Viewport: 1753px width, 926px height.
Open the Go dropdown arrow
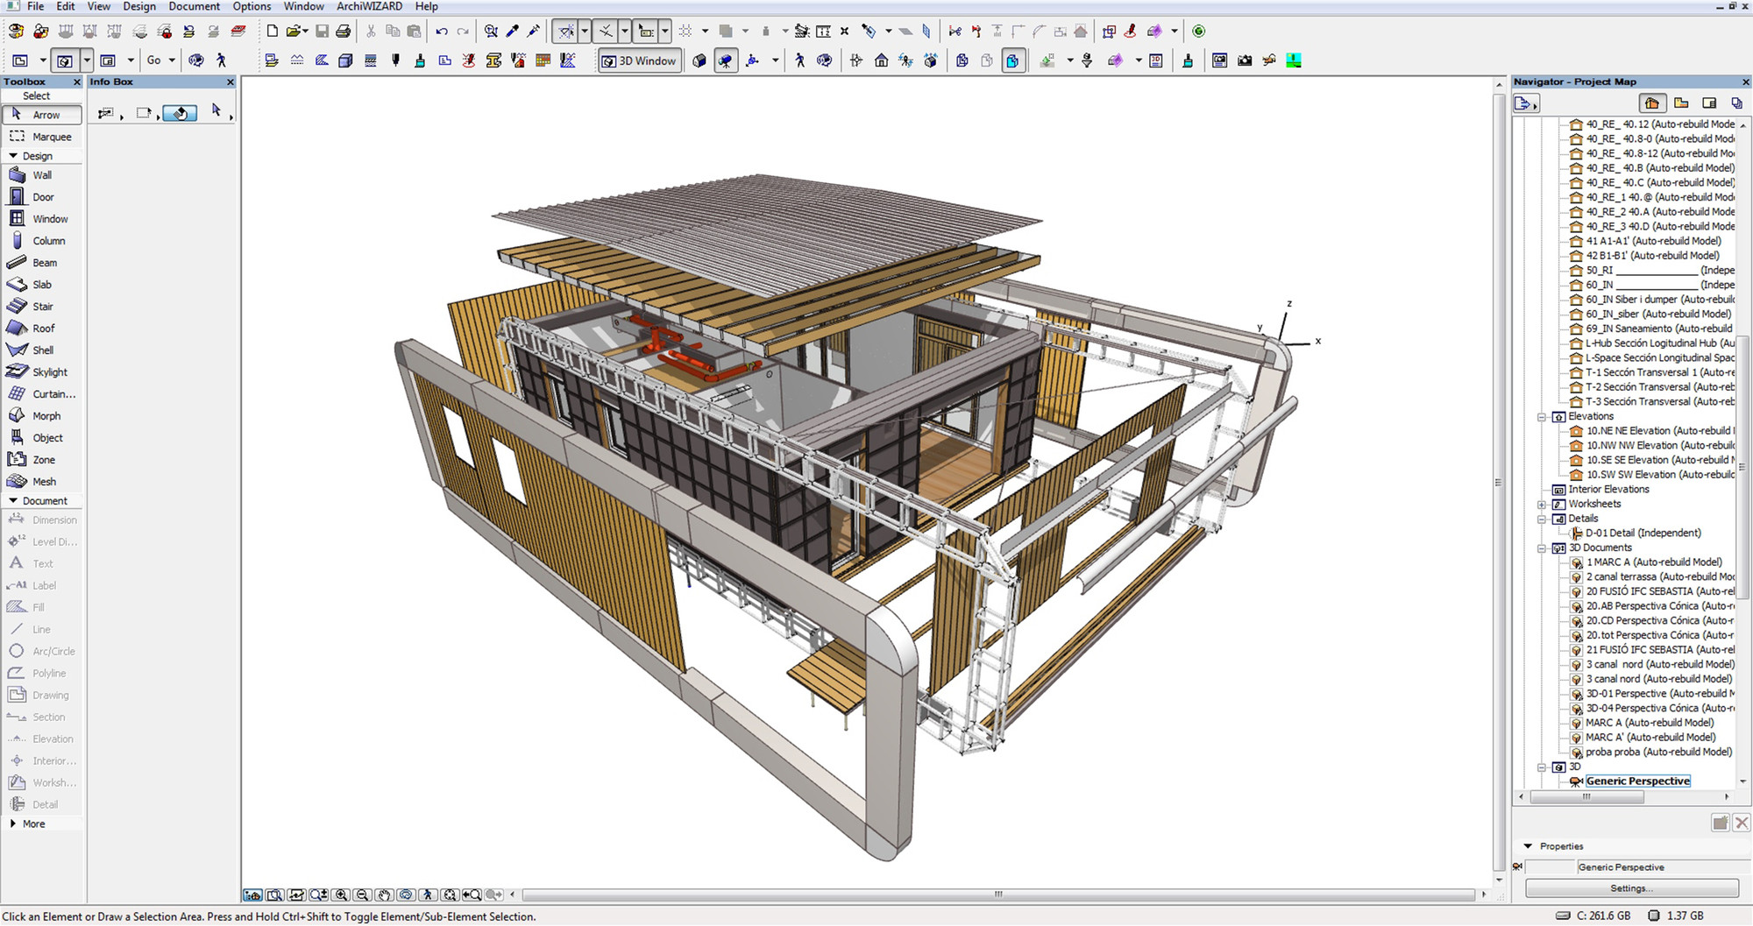click(172, 60)
